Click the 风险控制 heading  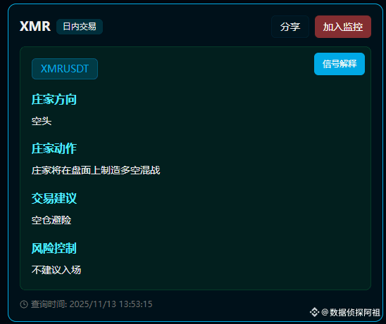[x=54, y=248]
